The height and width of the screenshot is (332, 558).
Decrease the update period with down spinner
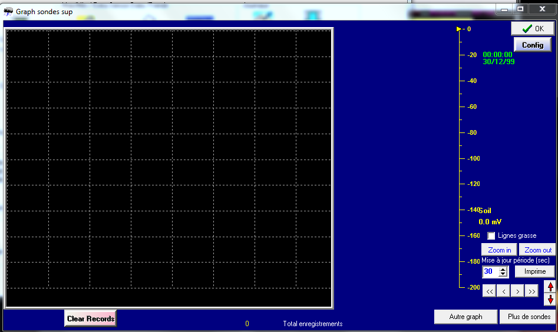[503, 274]
